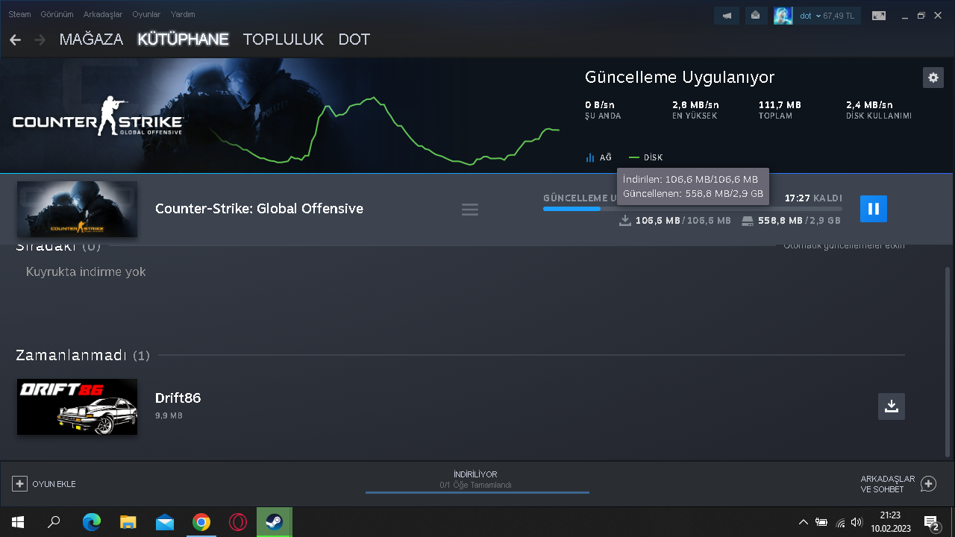Enter Big Picture mode
Screen dimensions: 955x537
(x=879, y=16)
